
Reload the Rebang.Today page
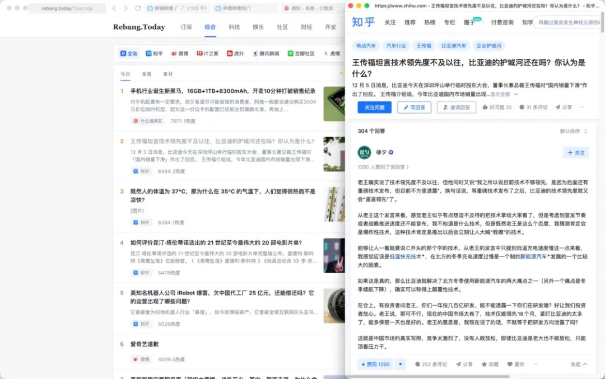pyautogui.click(x=138, y=8)
